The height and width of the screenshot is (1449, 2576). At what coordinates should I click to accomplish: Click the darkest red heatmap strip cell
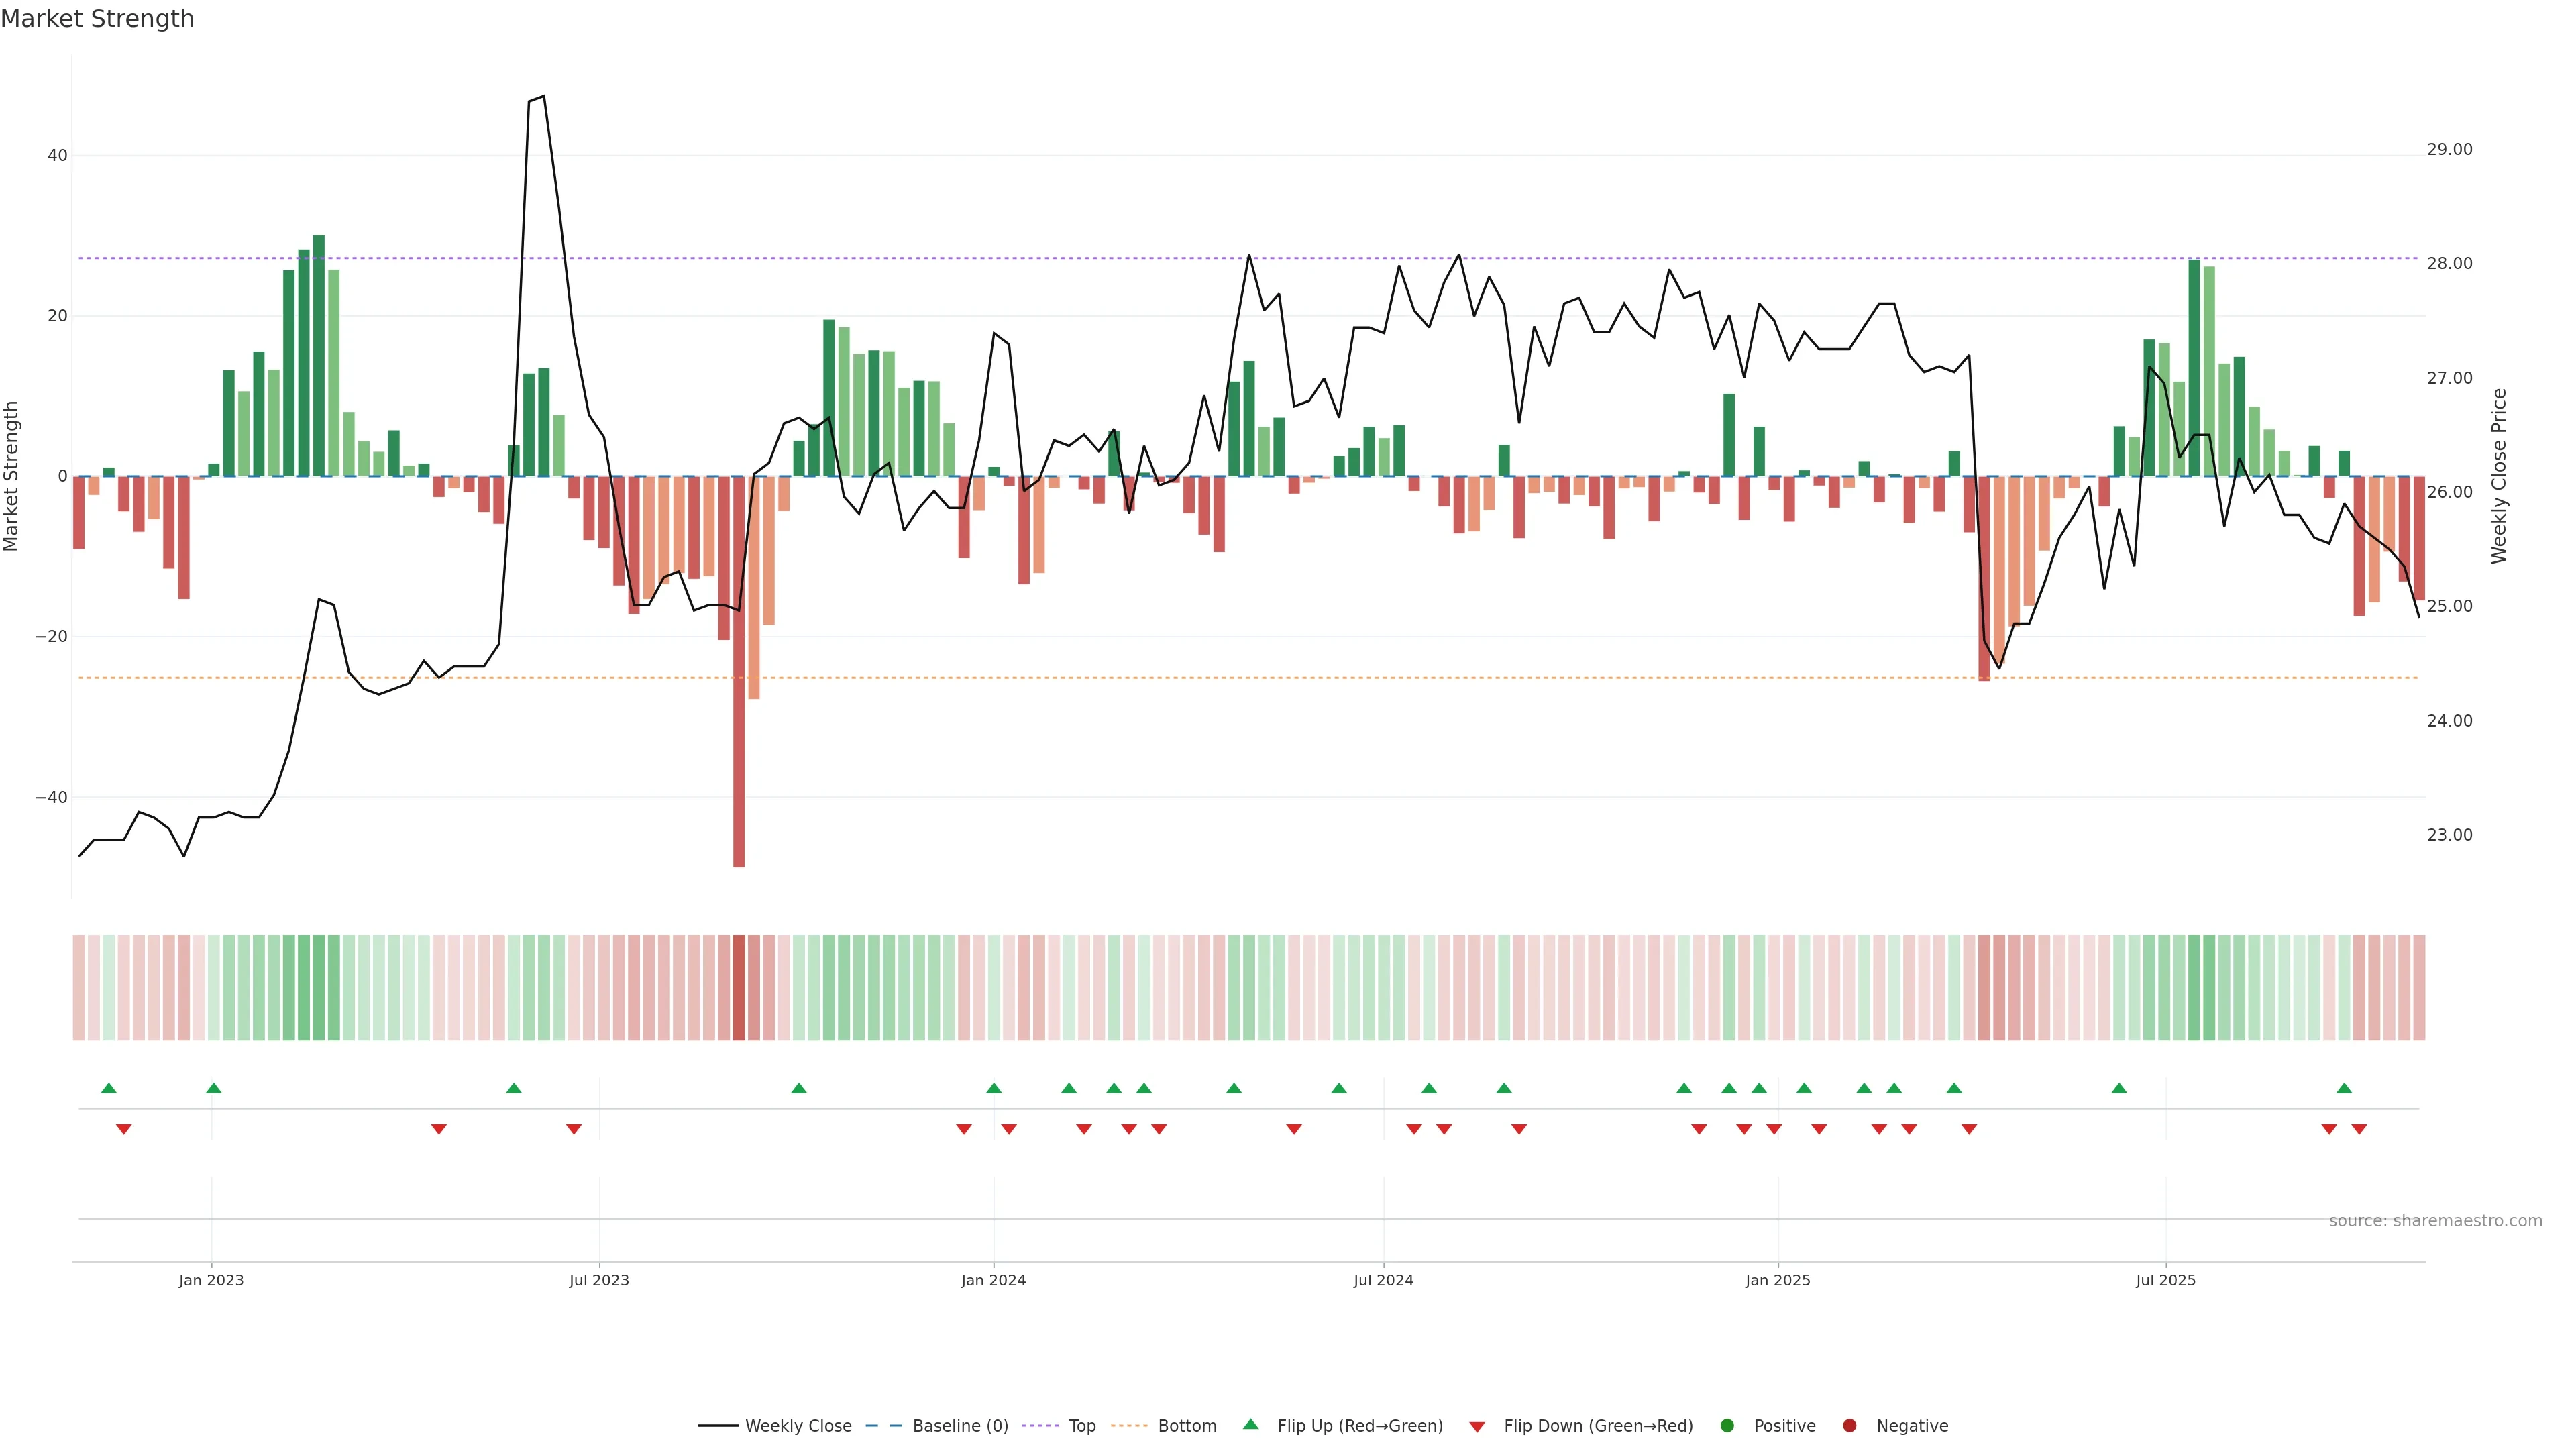[739, 988]
